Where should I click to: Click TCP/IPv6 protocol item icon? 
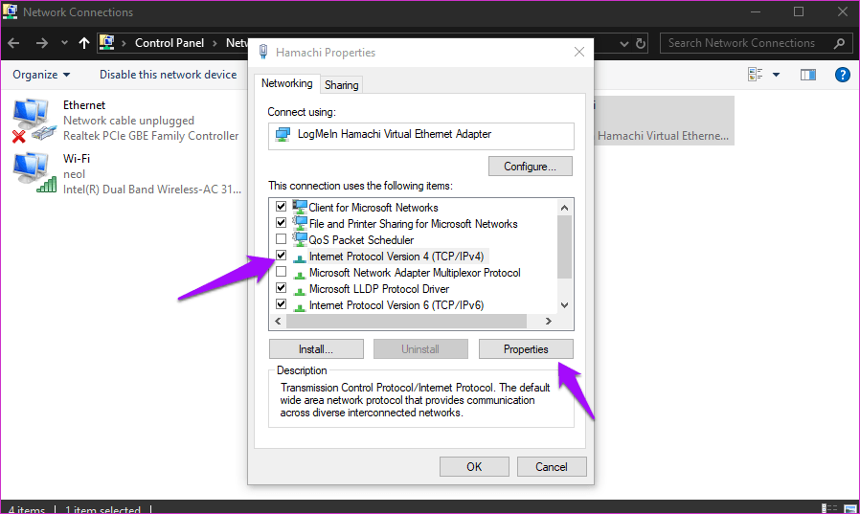point(300,306)
